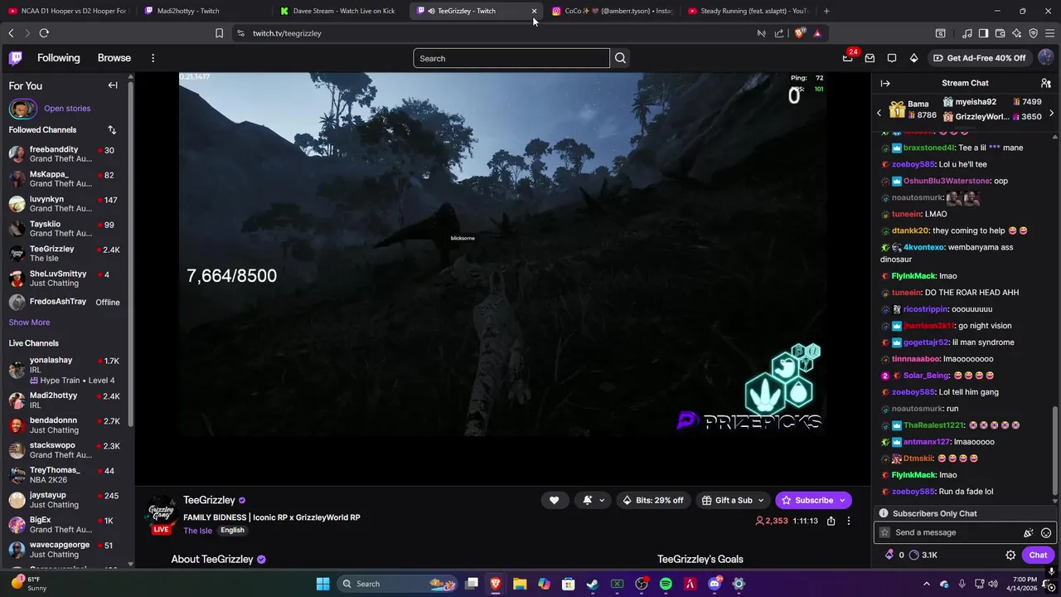Show next gift leaderboard entries arrow
The height and width of the screenshot is (597, 1061).
click(1052, 113)
